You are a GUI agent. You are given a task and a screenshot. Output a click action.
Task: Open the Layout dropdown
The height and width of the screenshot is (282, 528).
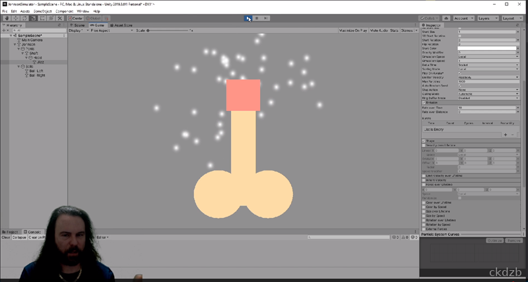(x=512, y=18)
